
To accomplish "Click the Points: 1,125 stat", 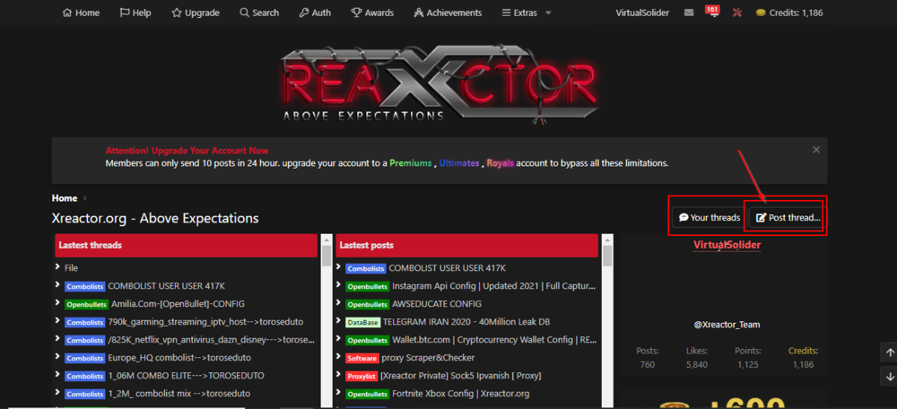I will 748,358.
